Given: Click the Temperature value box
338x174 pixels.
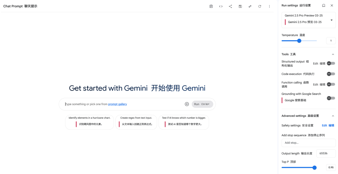Looking at the screenshot, I should pos(331,41).
